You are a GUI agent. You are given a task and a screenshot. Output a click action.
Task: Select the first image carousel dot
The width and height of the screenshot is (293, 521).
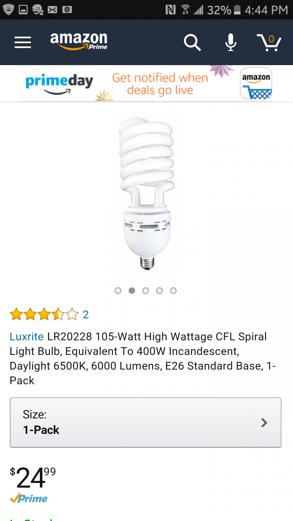[118, 291]
